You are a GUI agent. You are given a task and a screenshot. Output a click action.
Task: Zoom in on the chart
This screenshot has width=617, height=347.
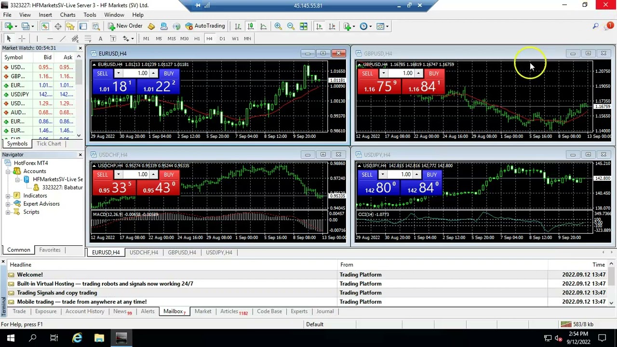tap(278, 26)
